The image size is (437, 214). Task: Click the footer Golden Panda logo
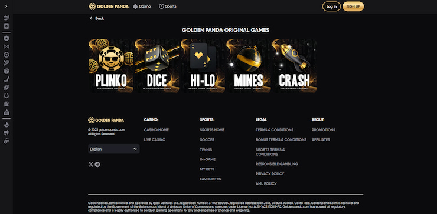coord(106,120)
